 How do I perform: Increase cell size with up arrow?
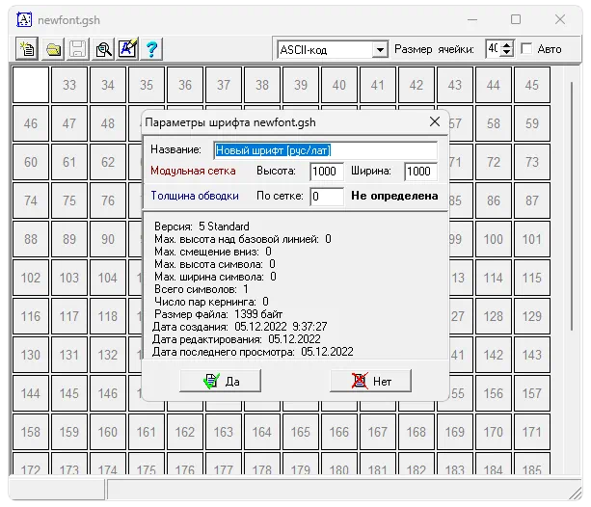pos(507,45)
